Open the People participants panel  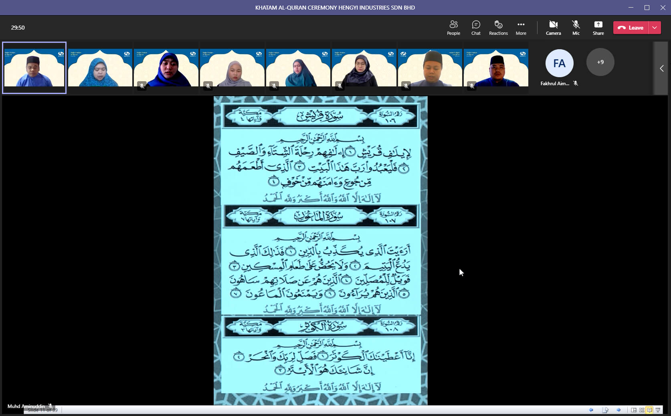click(453, 28)
